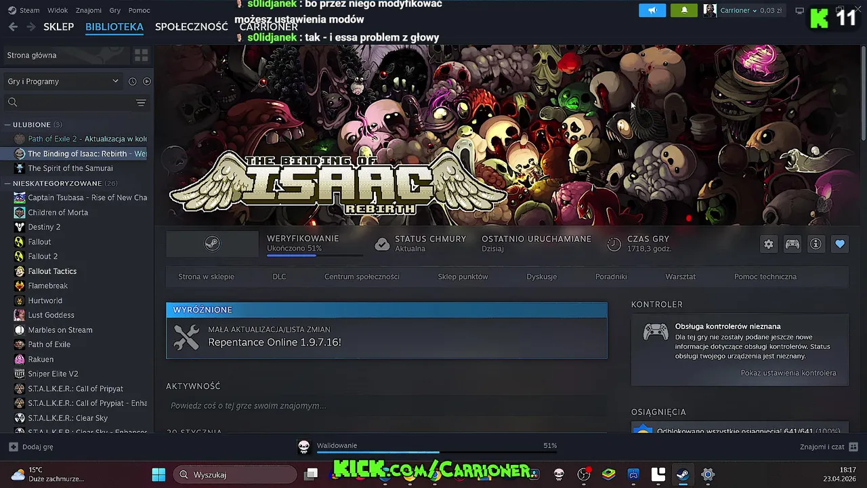Toggle sort by recent activity clock
This screenshot has height=488, width=867.
coord(132,81)
